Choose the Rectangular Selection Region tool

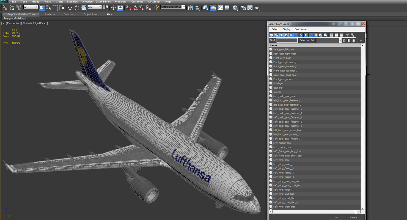pyautogui.click(x=55, y=8)
